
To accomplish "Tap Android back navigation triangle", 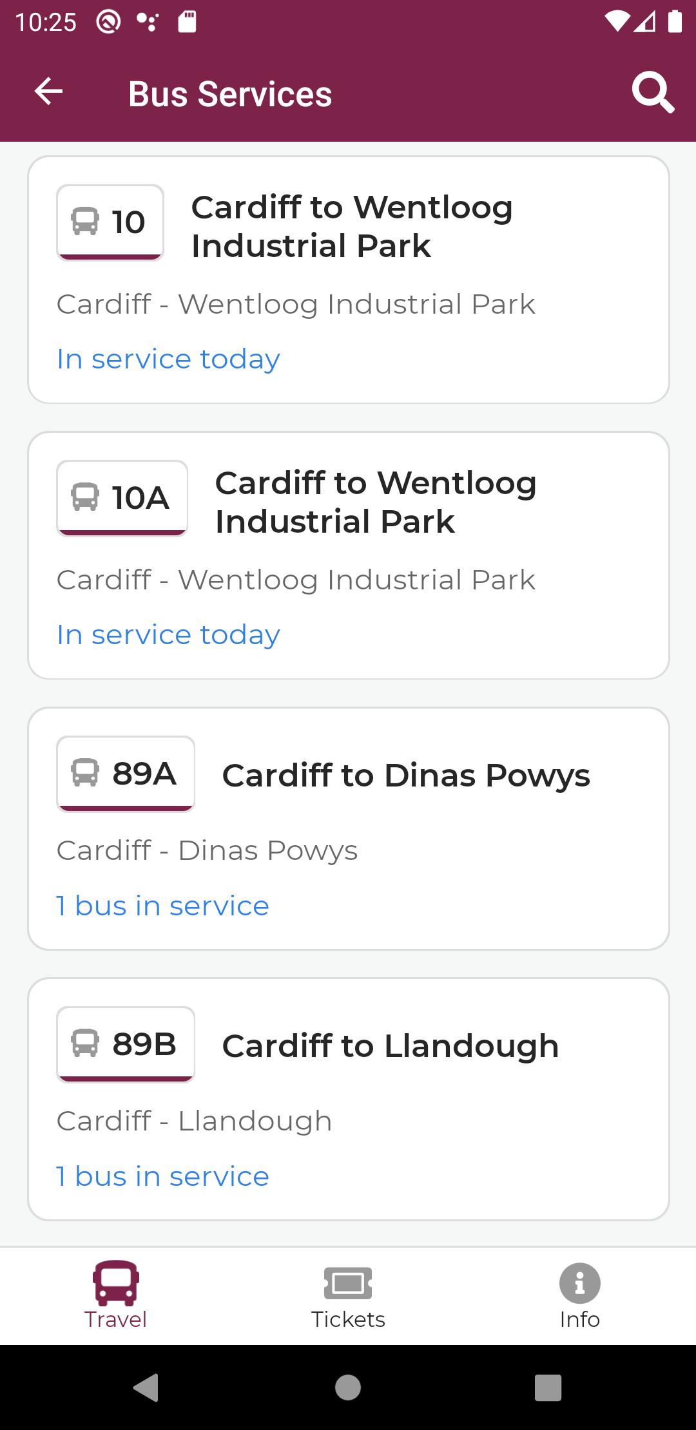I will click(x=146, y=1387).
